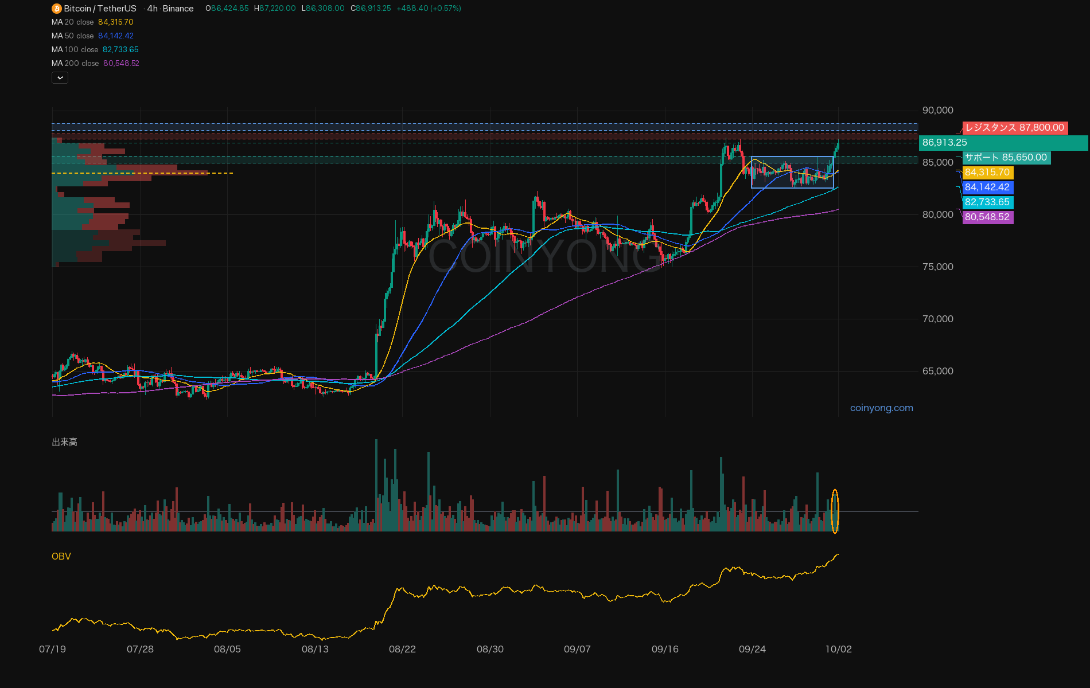Click the 08/22 date axis label

pyautogui.click(x=402, y=650)
